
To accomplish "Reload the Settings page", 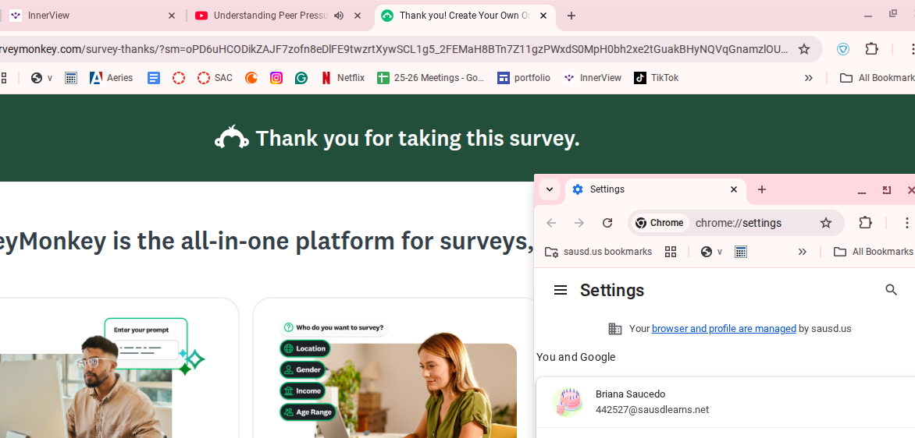I will tap(607, 223).
